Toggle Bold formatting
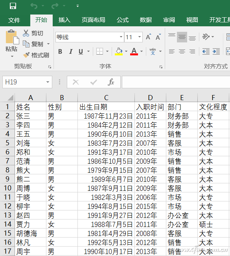 pyautogui.click(x=60, y=51)
